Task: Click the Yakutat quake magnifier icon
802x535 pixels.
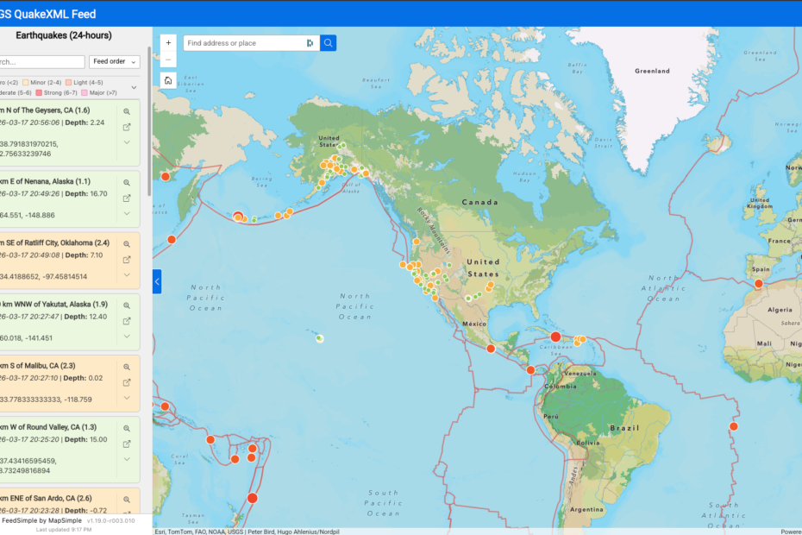Action: (127, 304)
